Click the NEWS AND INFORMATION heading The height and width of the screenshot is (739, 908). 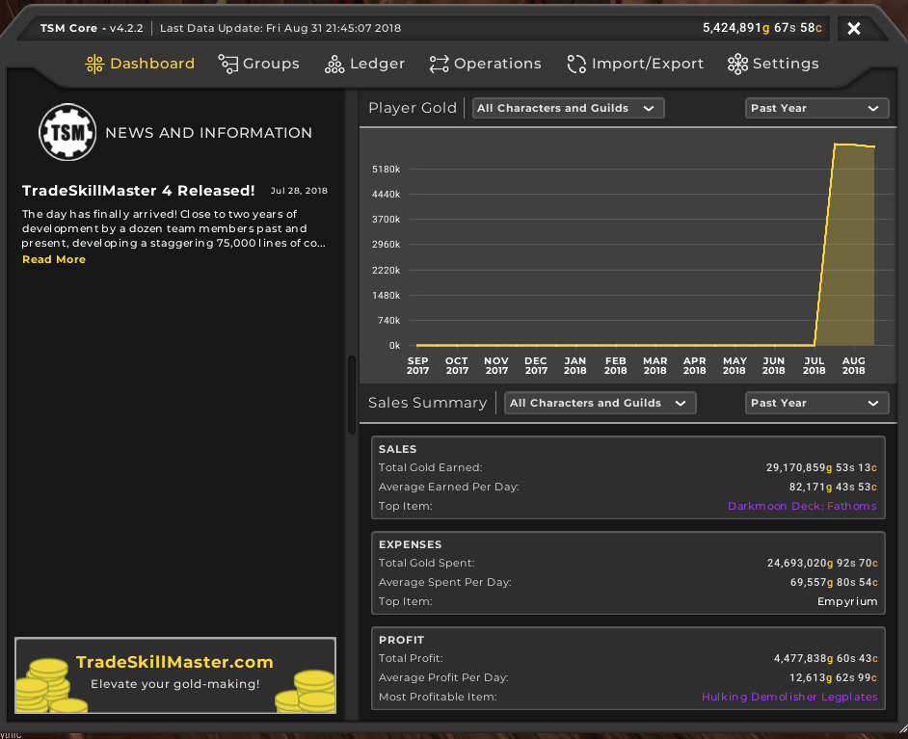click(208, 133)
